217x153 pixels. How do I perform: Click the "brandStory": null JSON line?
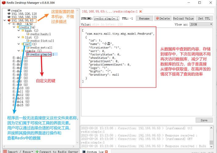click(x=104, y=75)
